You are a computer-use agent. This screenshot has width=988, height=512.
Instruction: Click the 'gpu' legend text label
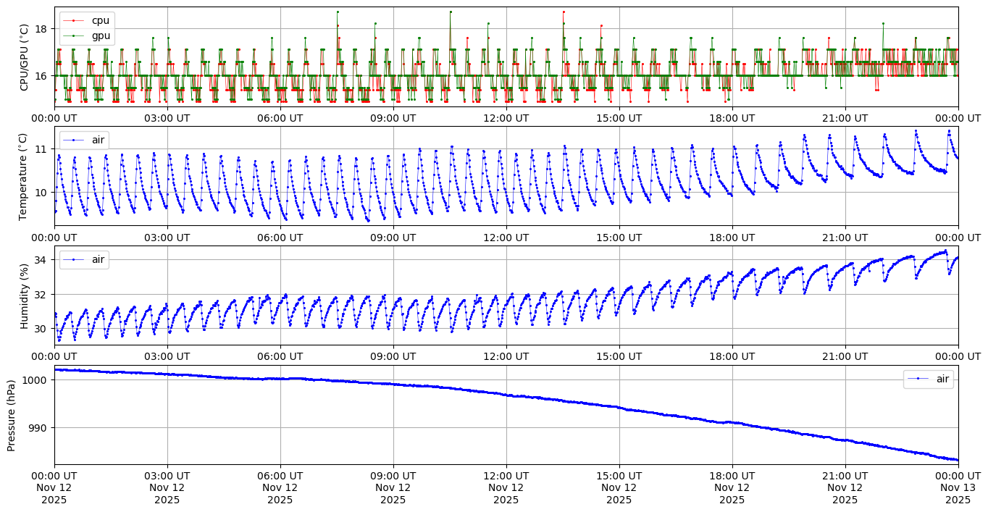[101, 34]
